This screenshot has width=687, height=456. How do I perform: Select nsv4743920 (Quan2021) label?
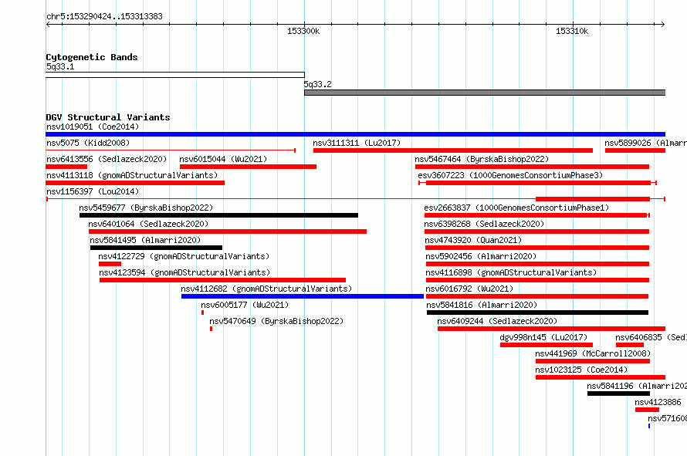tap(473, 240)
